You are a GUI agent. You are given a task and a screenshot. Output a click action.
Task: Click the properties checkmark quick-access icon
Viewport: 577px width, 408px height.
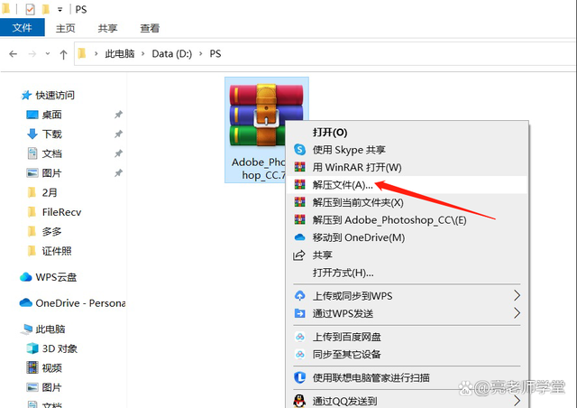tap(30, 9)
